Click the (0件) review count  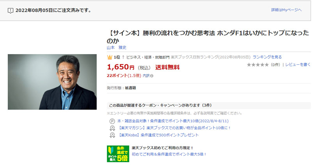click(276, 65)
